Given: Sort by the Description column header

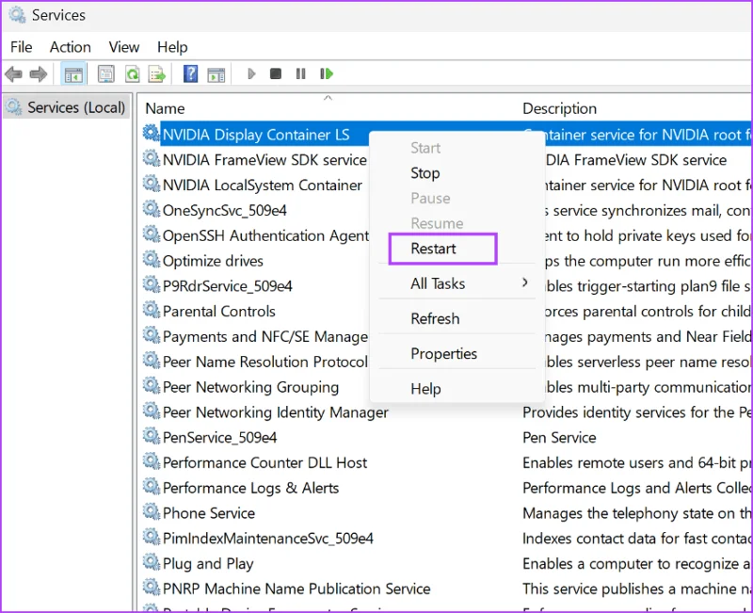Looking at the screenshot, I should [x=559, y=108].
